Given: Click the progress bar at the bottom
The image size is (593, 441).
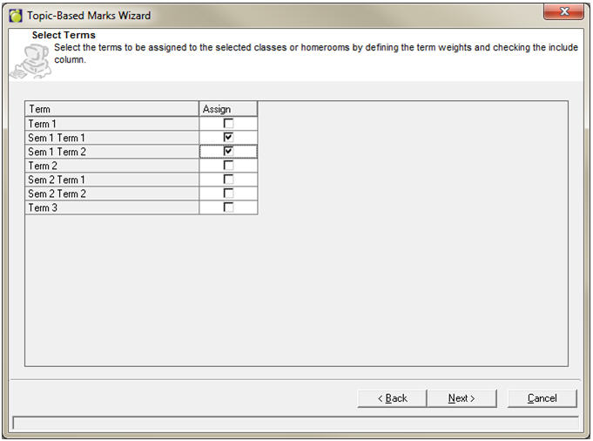Looking at the screenshot, I should point(295,424).
